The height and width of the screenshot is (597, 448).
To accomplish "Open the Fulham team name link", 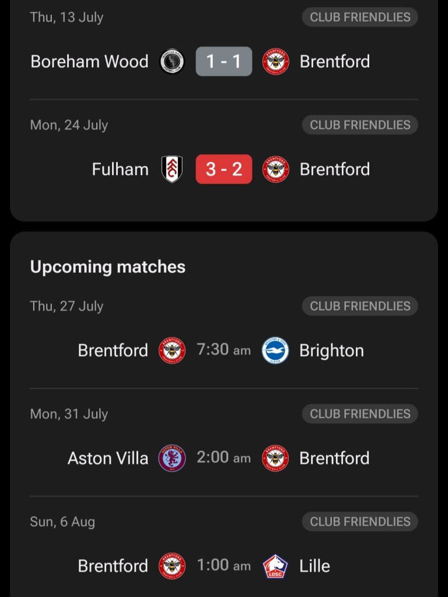I will click(x=120, y=170).
